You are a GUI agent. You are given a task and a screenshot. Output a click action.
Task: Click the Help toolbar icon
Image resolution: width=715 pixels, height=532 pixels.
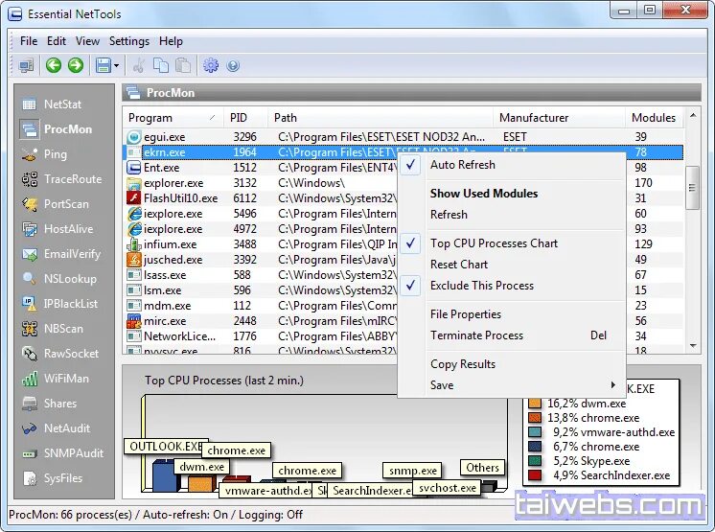click(233, 65)
